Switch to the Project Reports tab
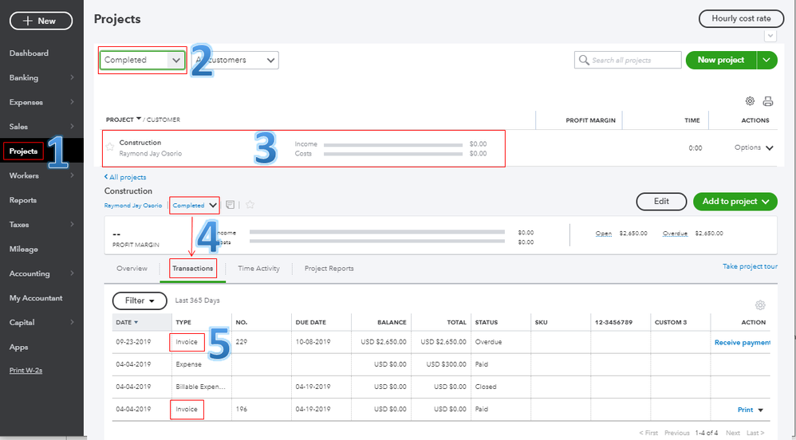Screen dimensions: 796x440 coord(329,269)
